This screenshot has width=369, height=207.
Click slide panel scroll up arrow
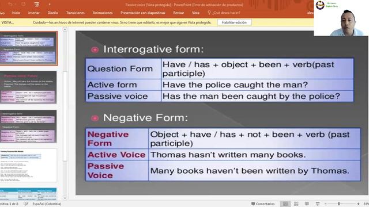[65, 29]
